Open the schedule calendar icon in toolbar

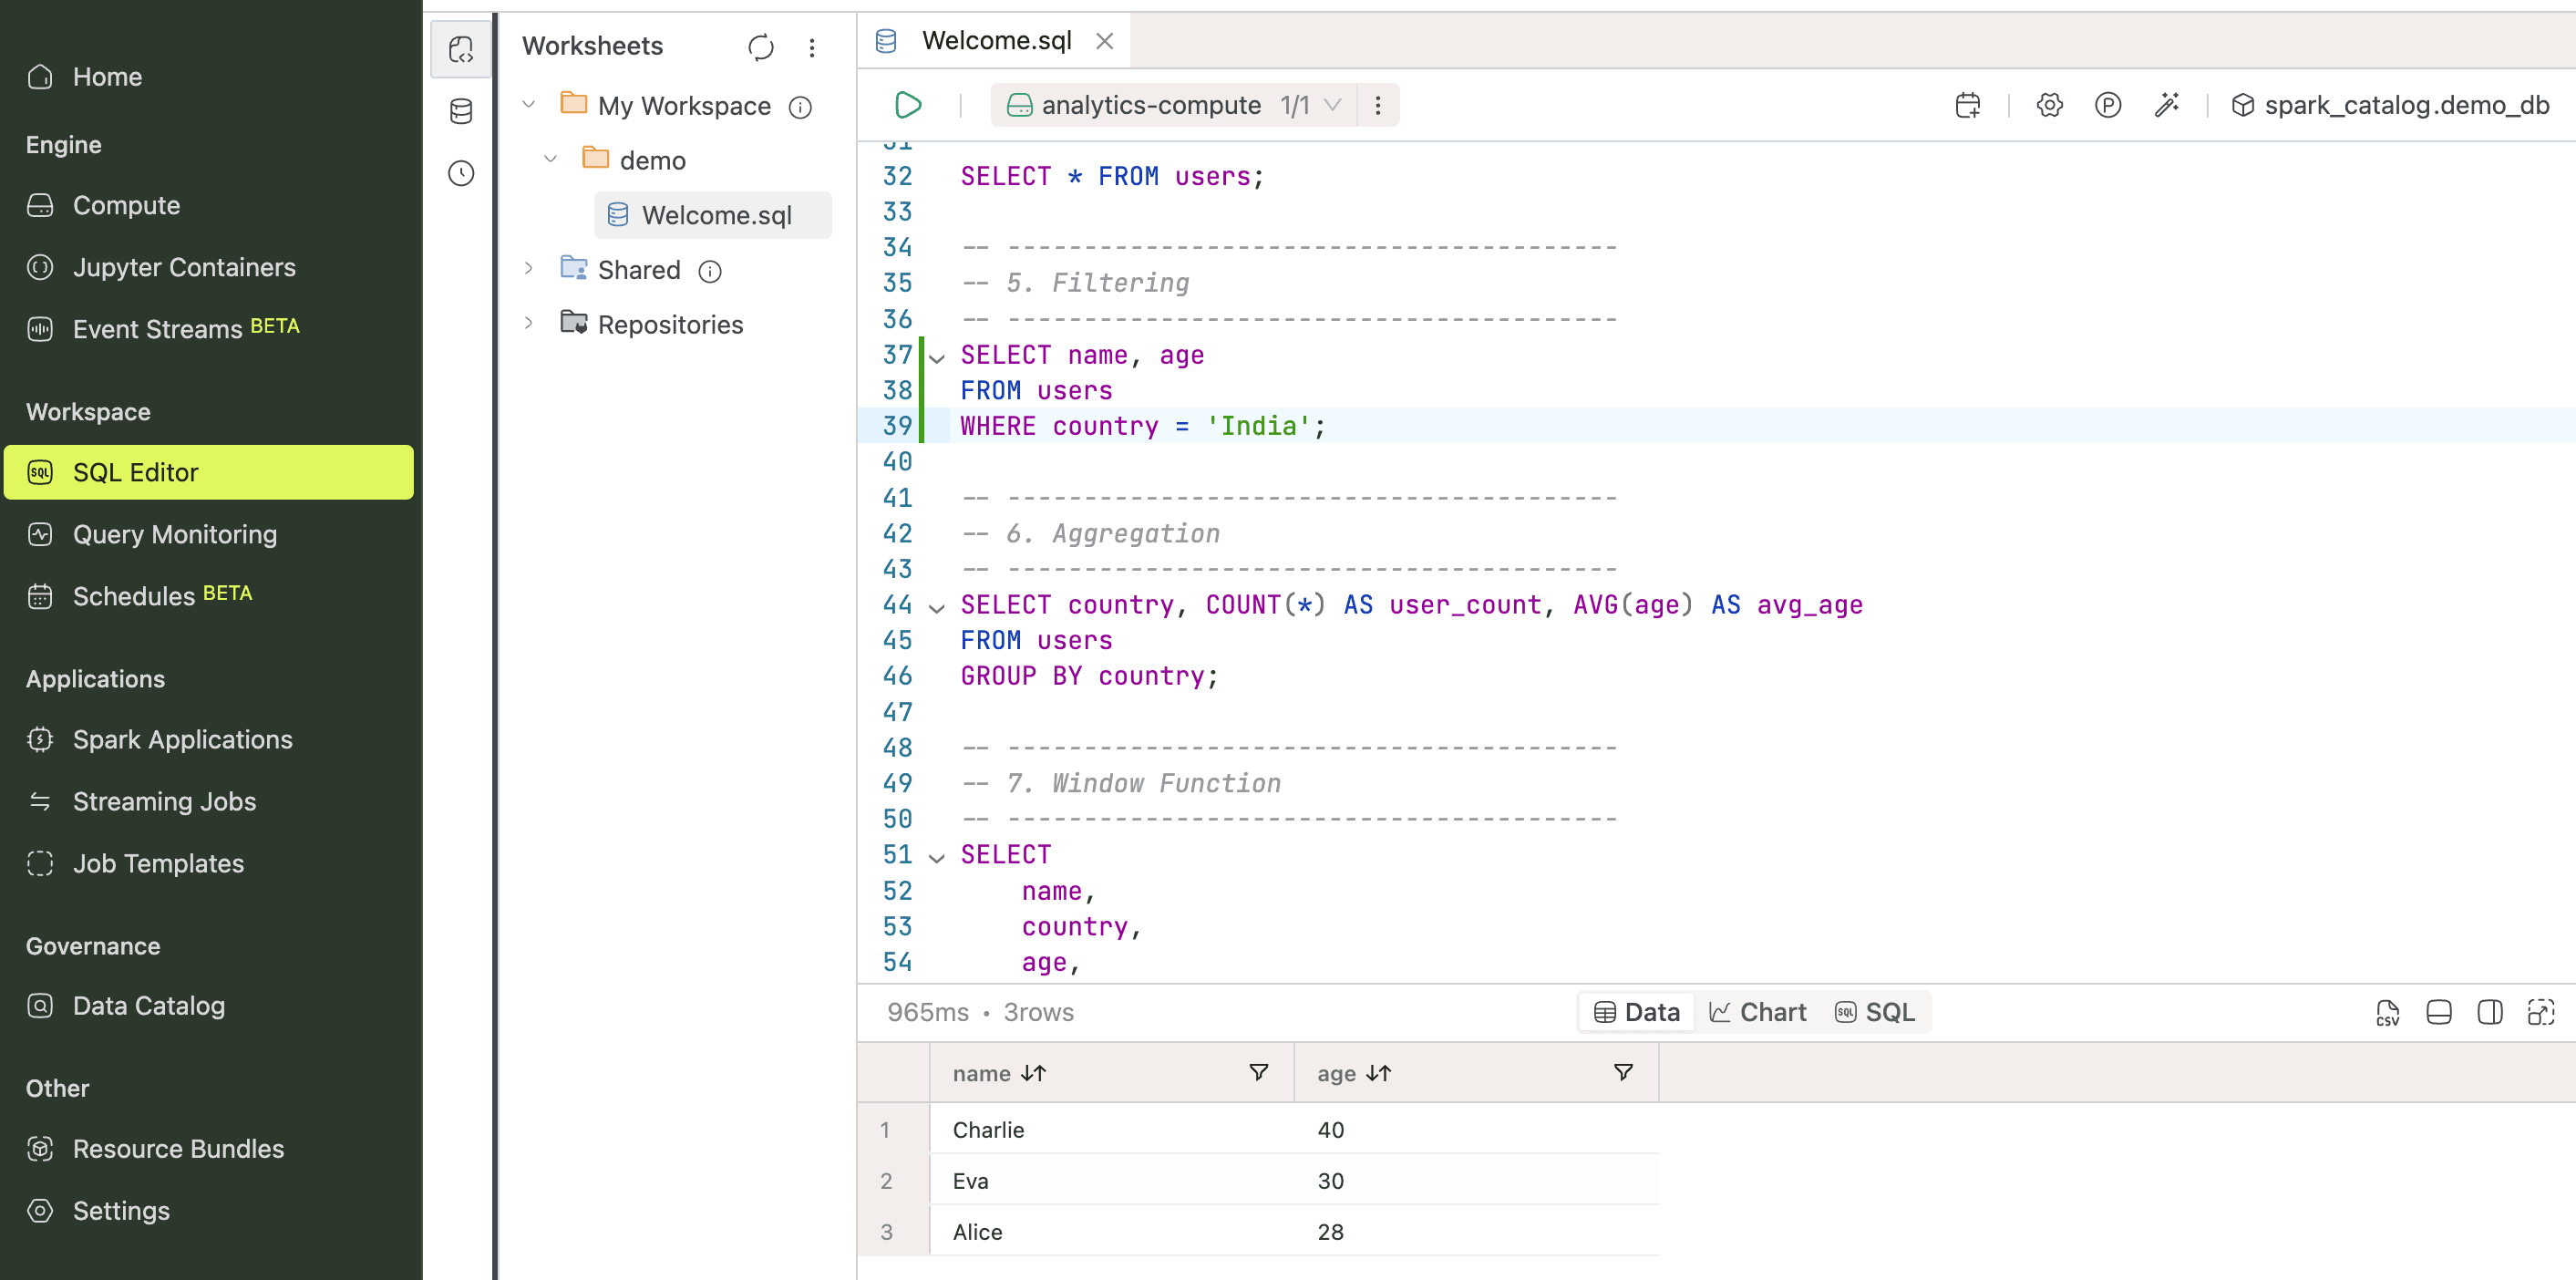click(x=1967, y=105)
